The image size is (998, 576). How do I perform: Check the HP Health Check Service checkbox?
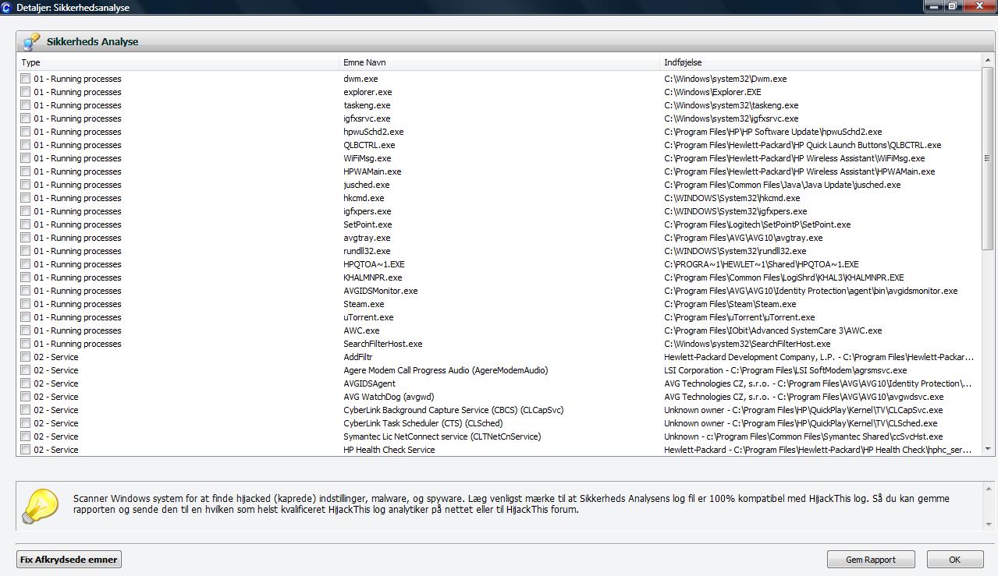pyautogui.click(x=26, y=450)
